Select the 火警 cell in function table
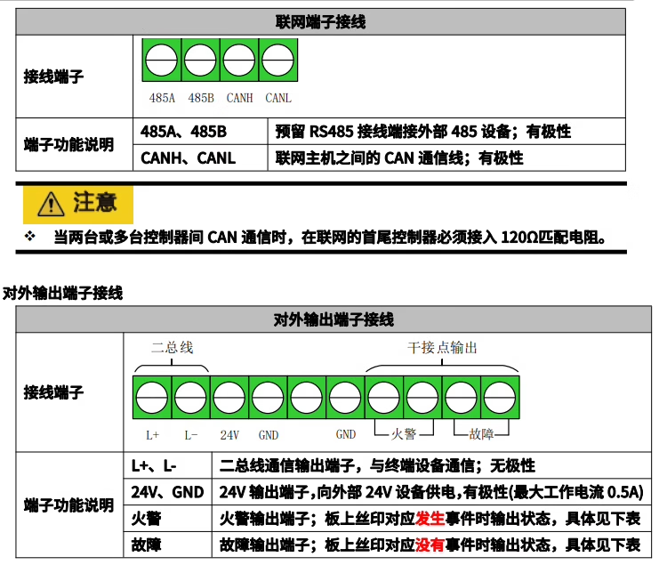 146,519
